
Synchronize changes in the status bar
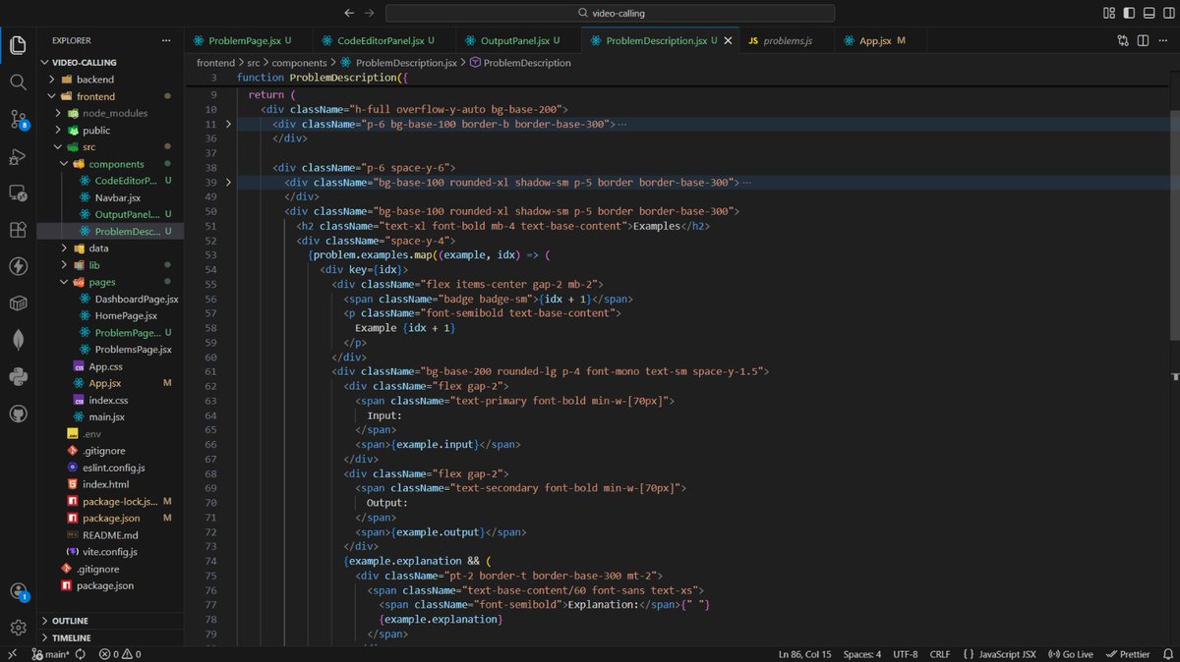coord(80,654)
